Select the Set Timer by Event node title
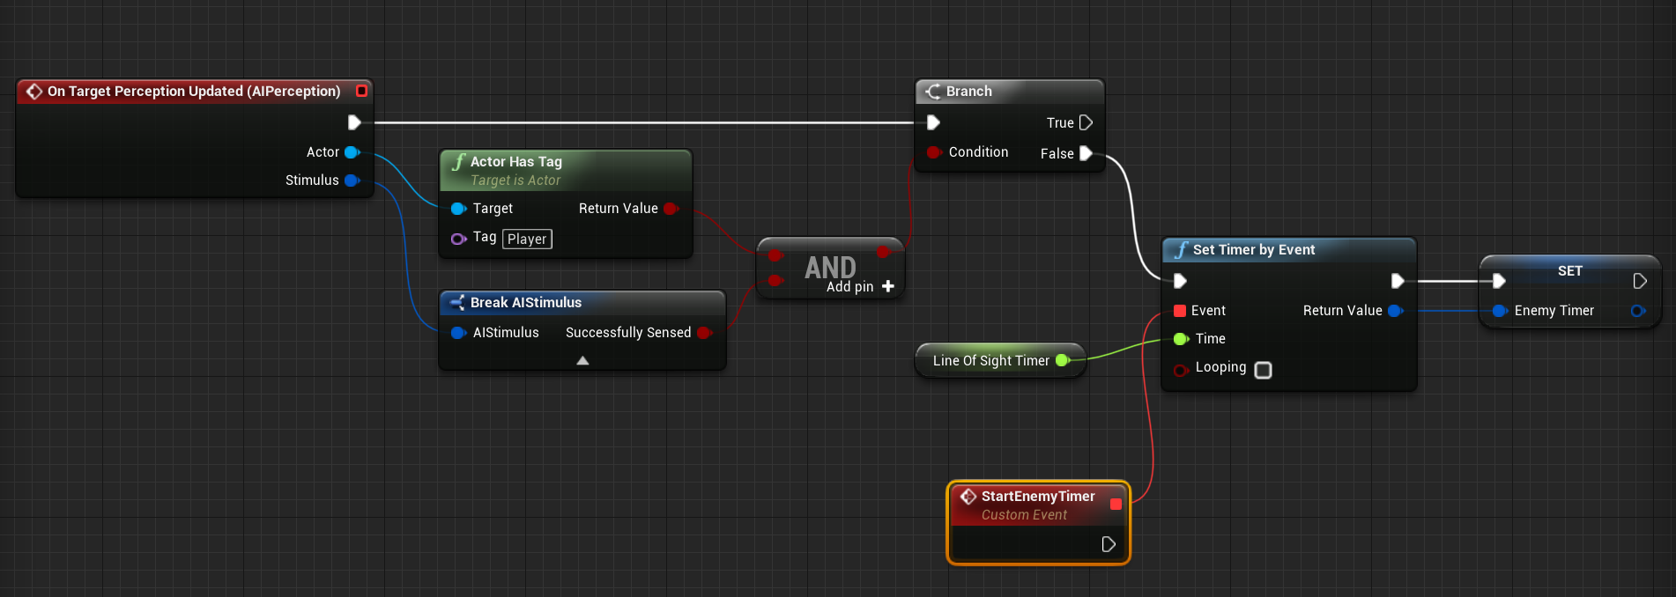Screen dimensions: 1676x597 (1254, 250)
